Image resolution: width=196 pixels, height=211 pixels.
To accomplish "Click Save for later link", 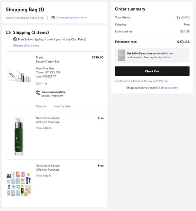I will [62, 106].
